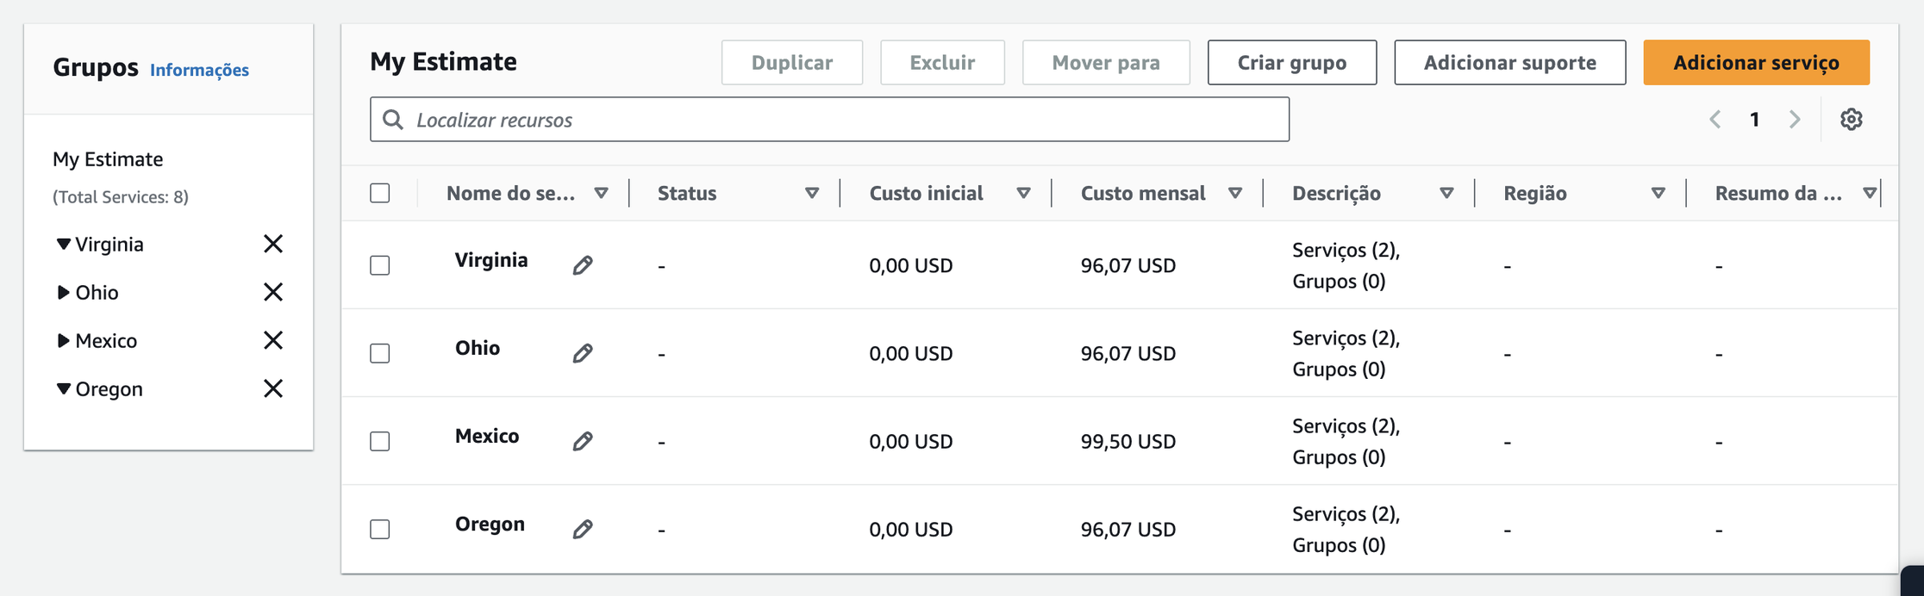This screenshot has height=596, width=1924.
Task: Click Criar grupo button
Action: pyautogui.click(x=1291, y=62)
